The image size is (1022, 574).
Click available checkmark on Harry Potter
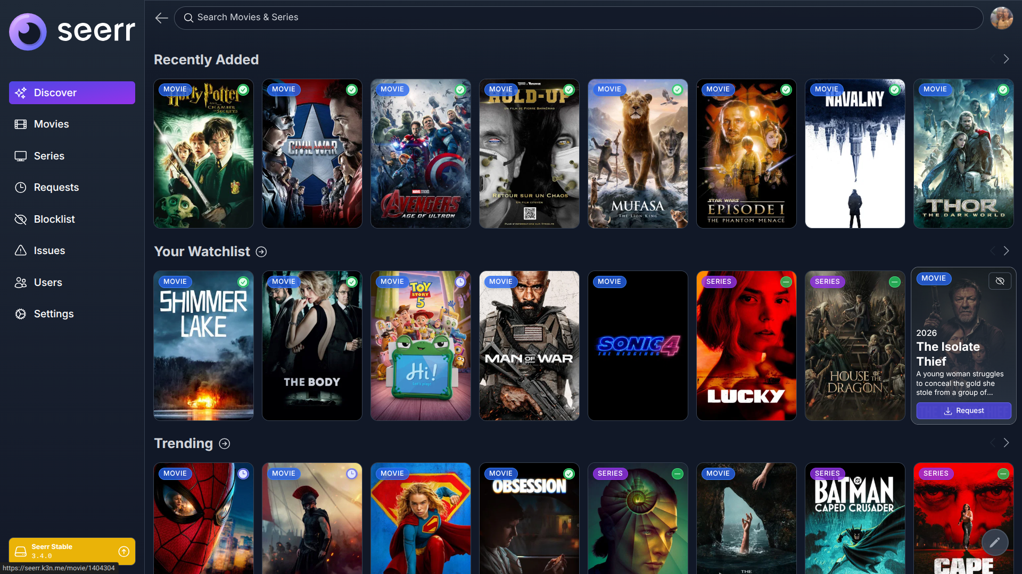tap(243, 90)
